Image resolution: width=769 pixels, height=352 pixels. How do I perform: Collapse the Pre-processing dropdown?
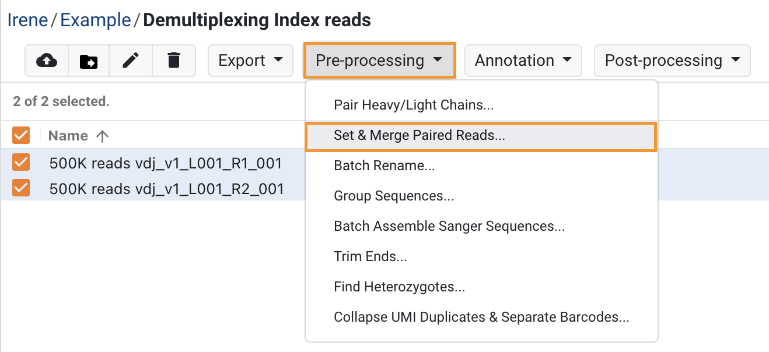click(379, 60)
